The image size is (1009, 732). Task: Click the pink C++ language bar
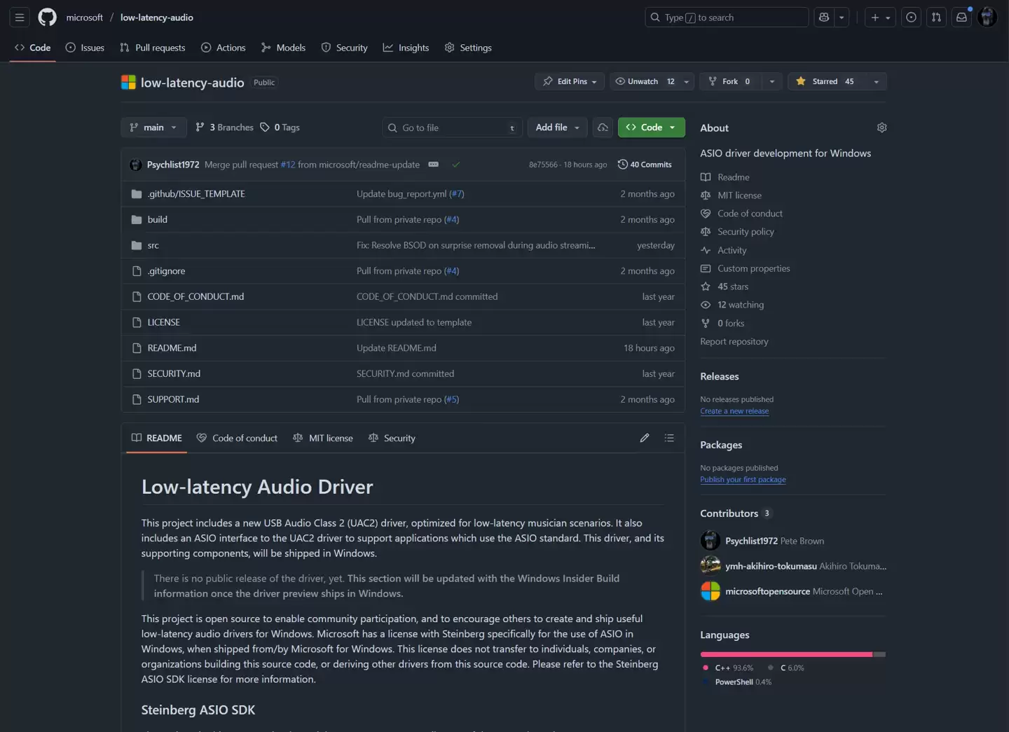click(785, 654)
